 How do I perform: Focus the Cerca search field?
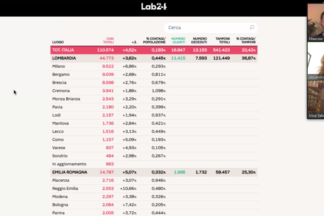pyautogui.click(x=211, y=28)
